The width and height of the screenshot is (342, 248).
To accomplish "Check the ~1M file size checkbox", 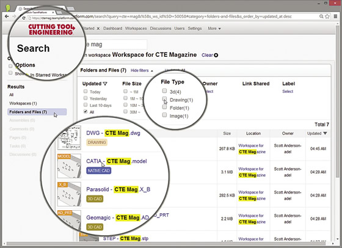I will pos(125,91).
